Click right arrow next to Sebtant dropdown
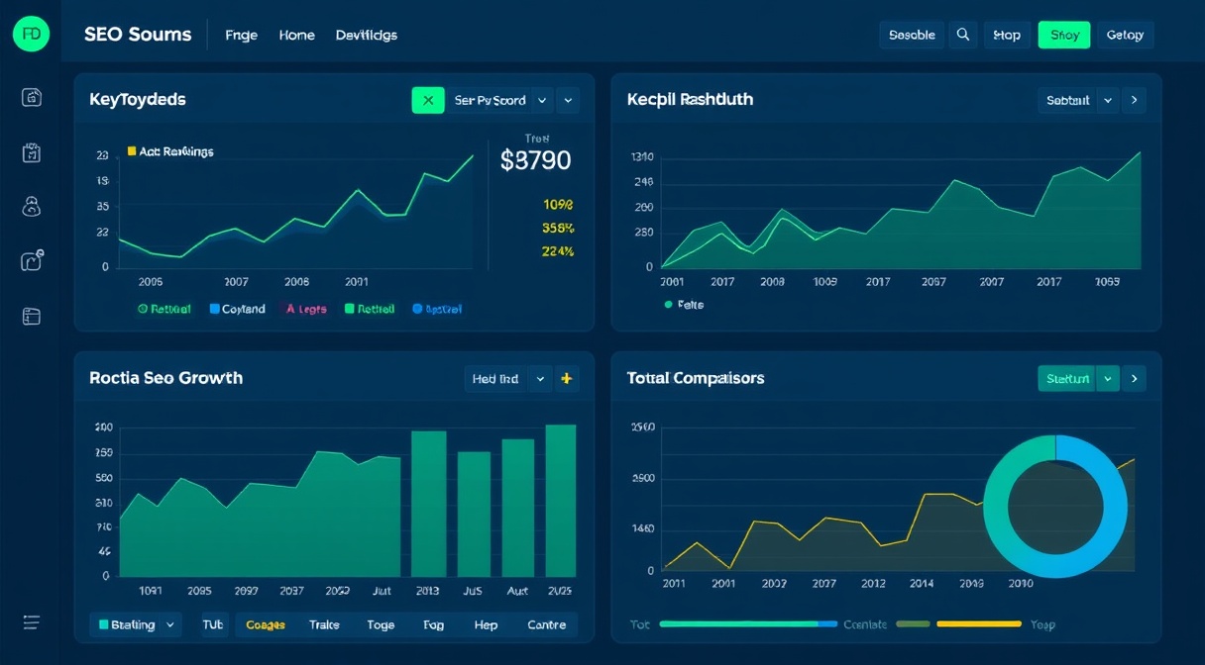 (1134, 100)
